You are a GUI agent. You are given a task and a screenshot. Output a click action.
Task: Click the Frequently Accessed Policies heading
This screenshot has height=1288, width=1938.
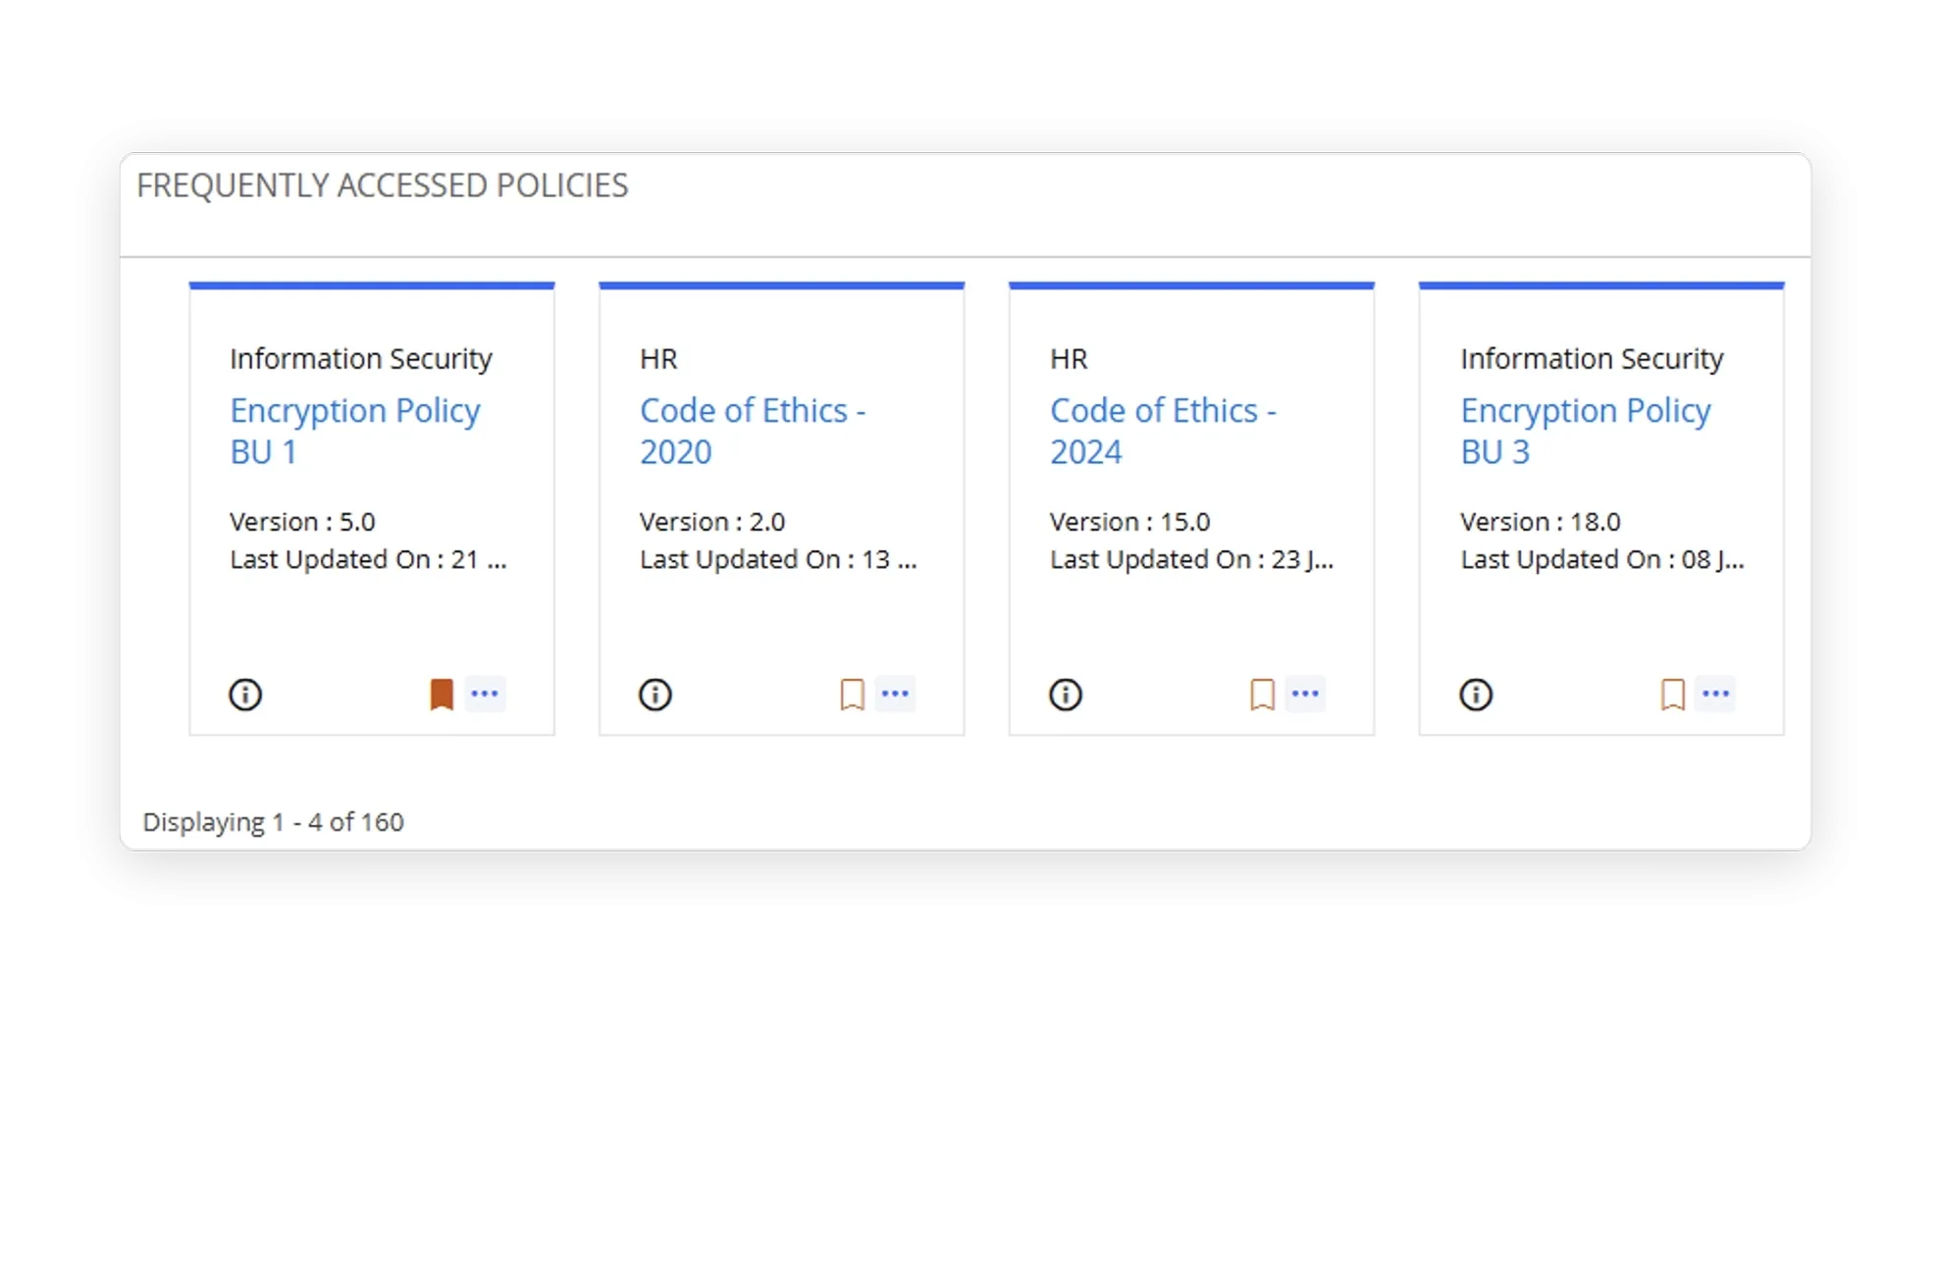click(x=382, y=185)
